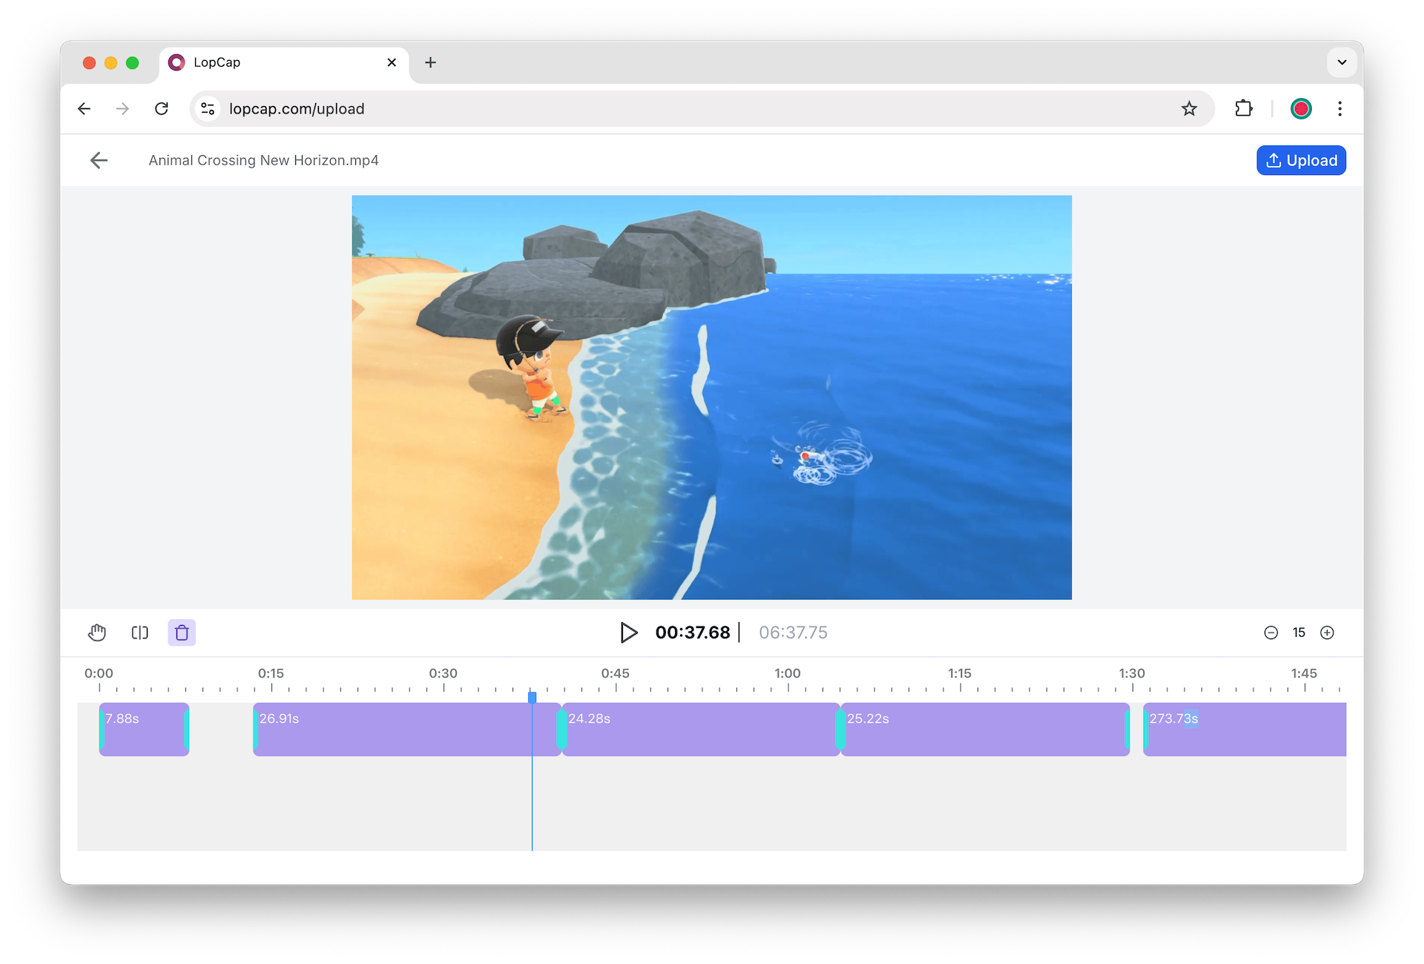This screenshot has height=964, width=1424.
Task: Select the split clip tool
Action: tap(139, 633)
